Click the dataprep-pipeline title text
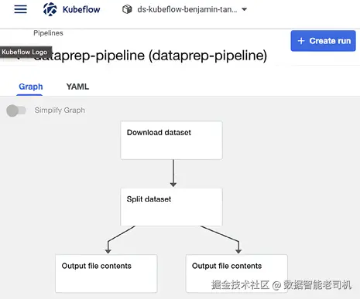The image size is (360, 299). click(150, 56)
